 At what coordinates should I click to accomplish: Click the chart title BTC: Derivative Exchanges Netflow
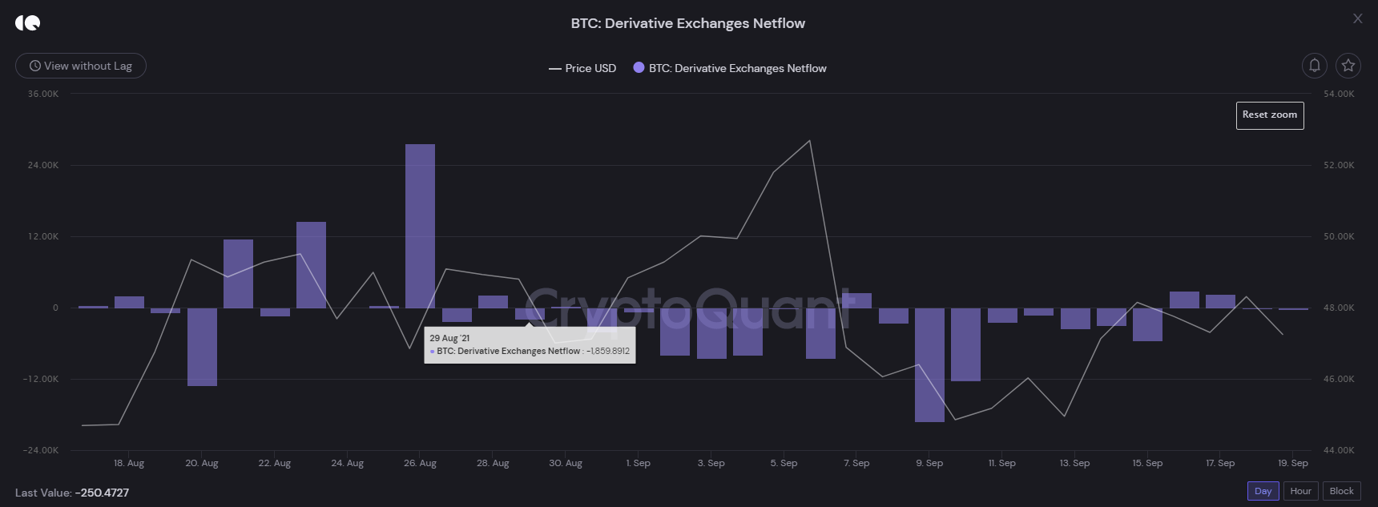(x=687, y=24)
